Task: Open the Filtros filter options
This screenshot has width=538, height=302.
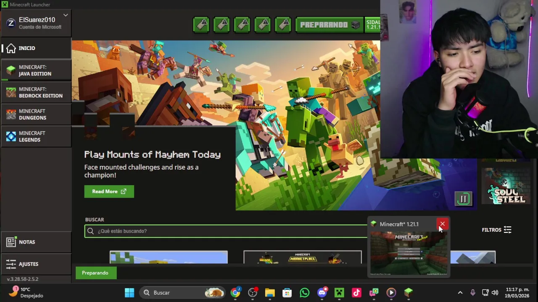Action: [x=496, y=230]
